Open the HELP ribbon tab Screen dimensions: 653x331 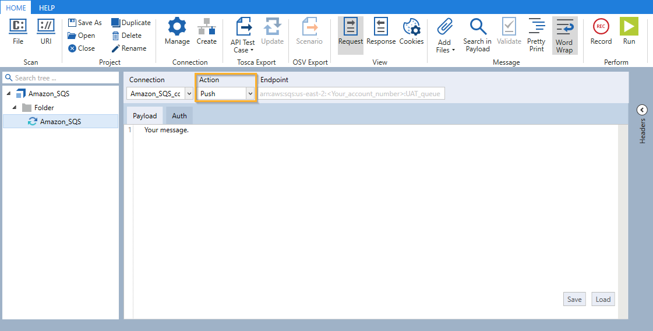click(47, 8)
